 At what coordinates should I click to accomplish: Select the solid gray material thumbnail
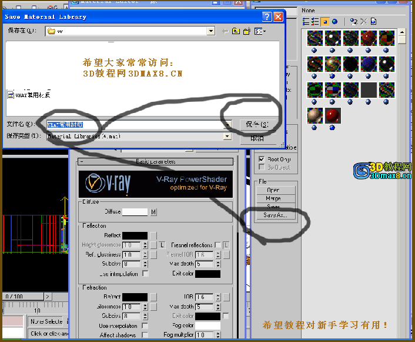[x=369, y=90]
